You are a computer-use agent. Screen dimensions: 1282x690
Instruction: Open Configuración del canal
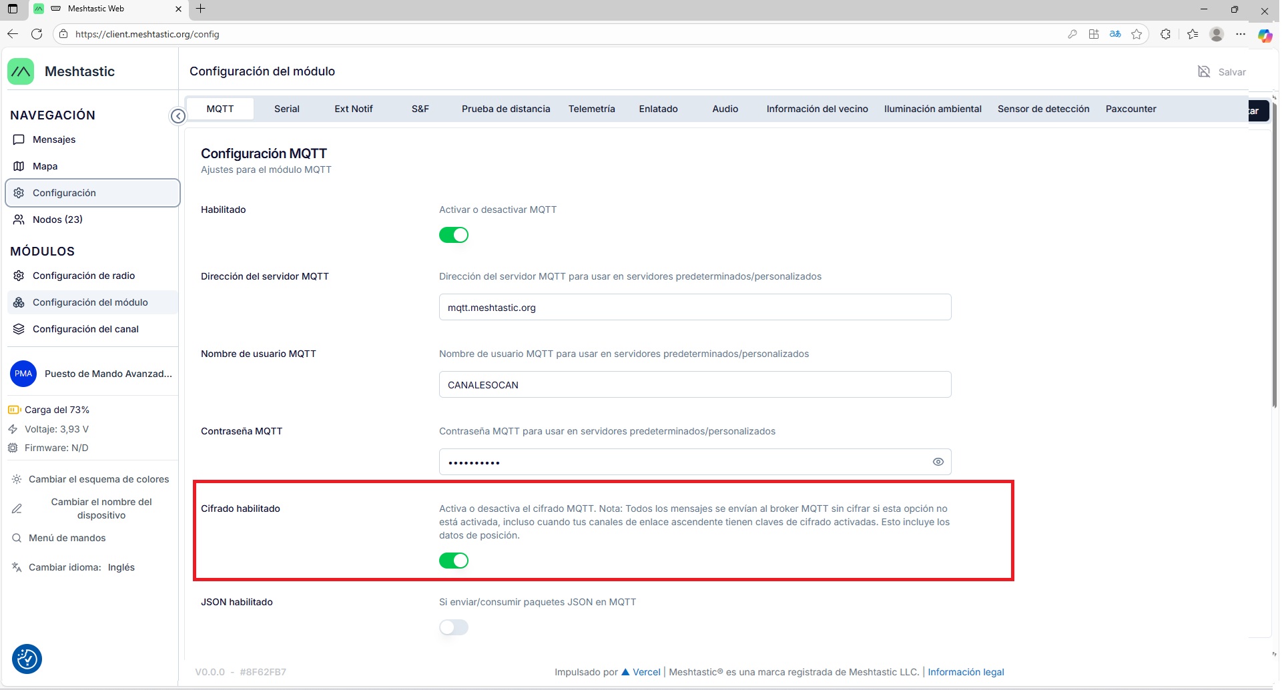click(85, 329)
